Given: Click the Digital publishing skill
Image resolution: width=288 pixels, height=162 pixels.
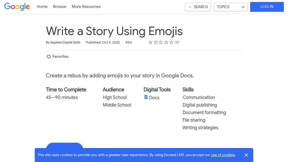Looking at the screenshot, I should click(200, 105).
